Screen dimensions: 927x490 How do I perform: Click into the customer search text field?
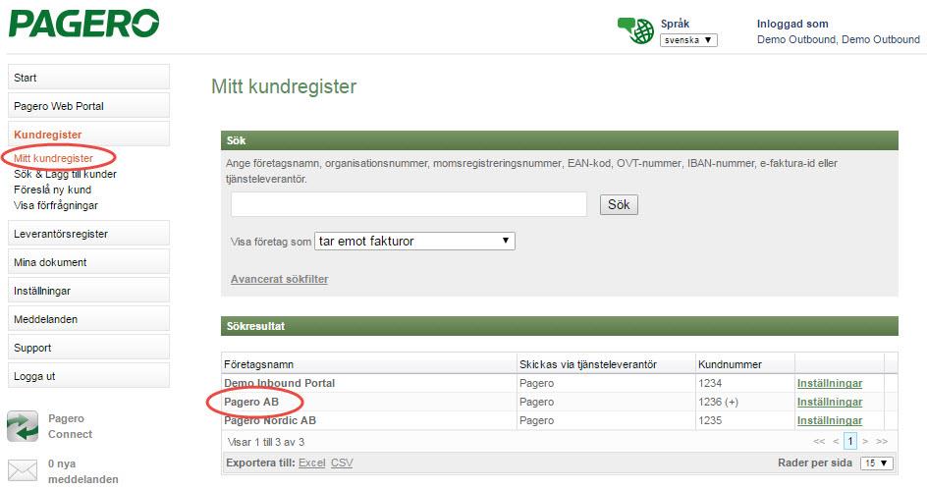pos(409,204)
